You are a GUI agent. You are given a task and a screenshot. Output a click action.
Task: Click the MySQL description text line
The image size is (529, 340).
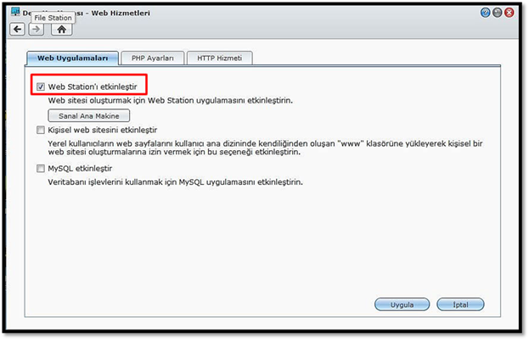click(x=176, y=182)
